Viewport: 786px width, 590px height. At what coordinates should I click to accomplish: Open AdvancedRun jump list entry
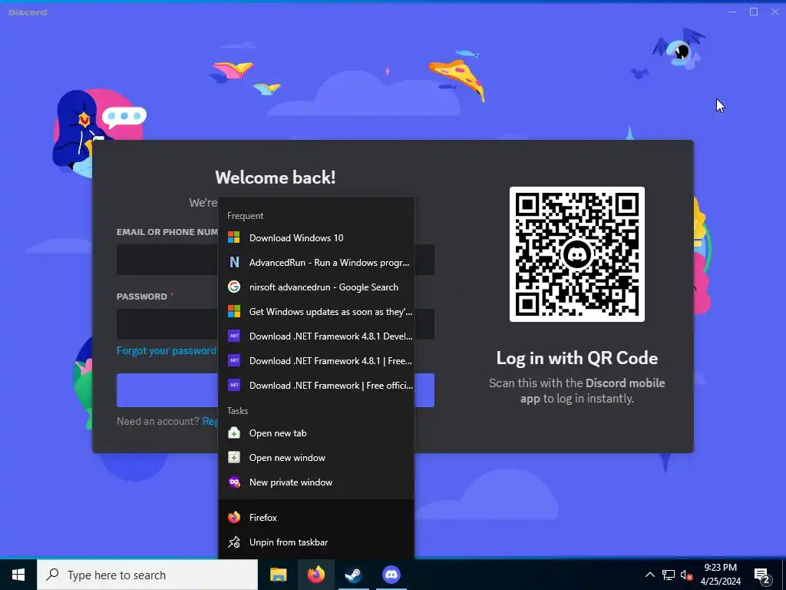(316, 263)
